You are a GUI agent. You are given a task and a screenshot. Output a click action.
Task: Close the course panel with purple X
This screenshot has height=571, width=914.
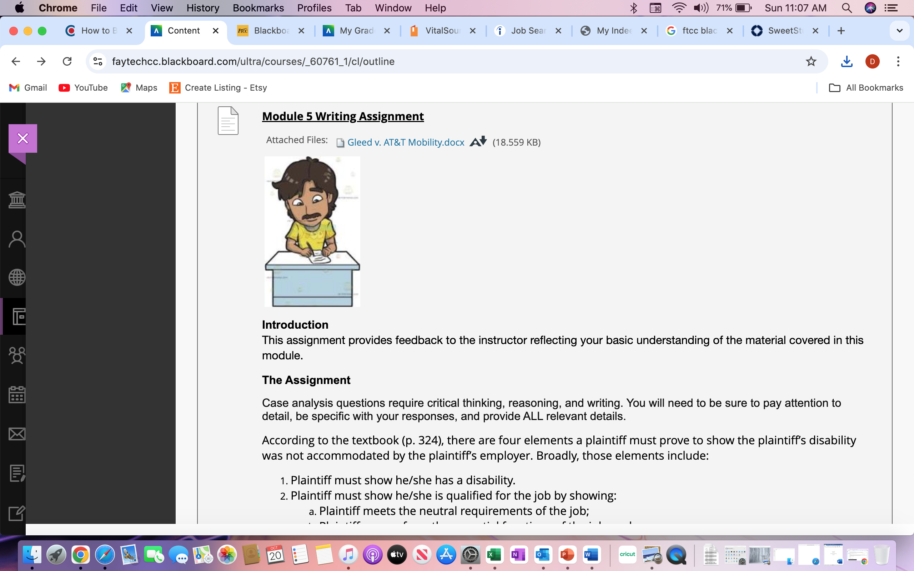tap(22, 138)
